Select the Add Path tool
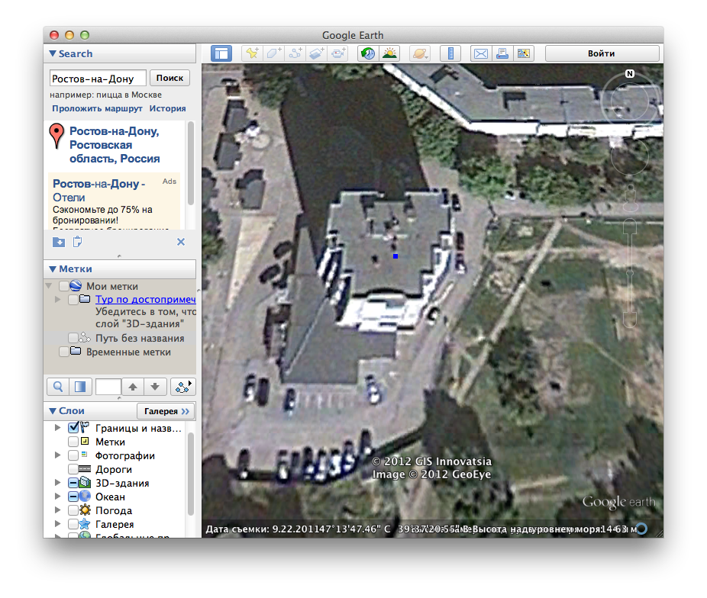 pyautogui.click(x=295, y=53)
